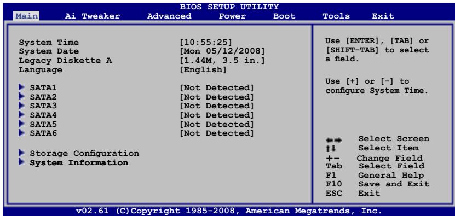Click SATA4 Not Detected value

217,115
